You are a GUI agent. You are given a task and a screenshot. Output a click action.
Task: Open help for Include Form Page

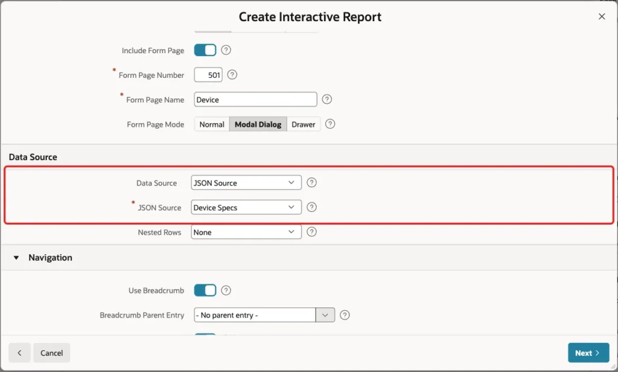pos(226,50)
